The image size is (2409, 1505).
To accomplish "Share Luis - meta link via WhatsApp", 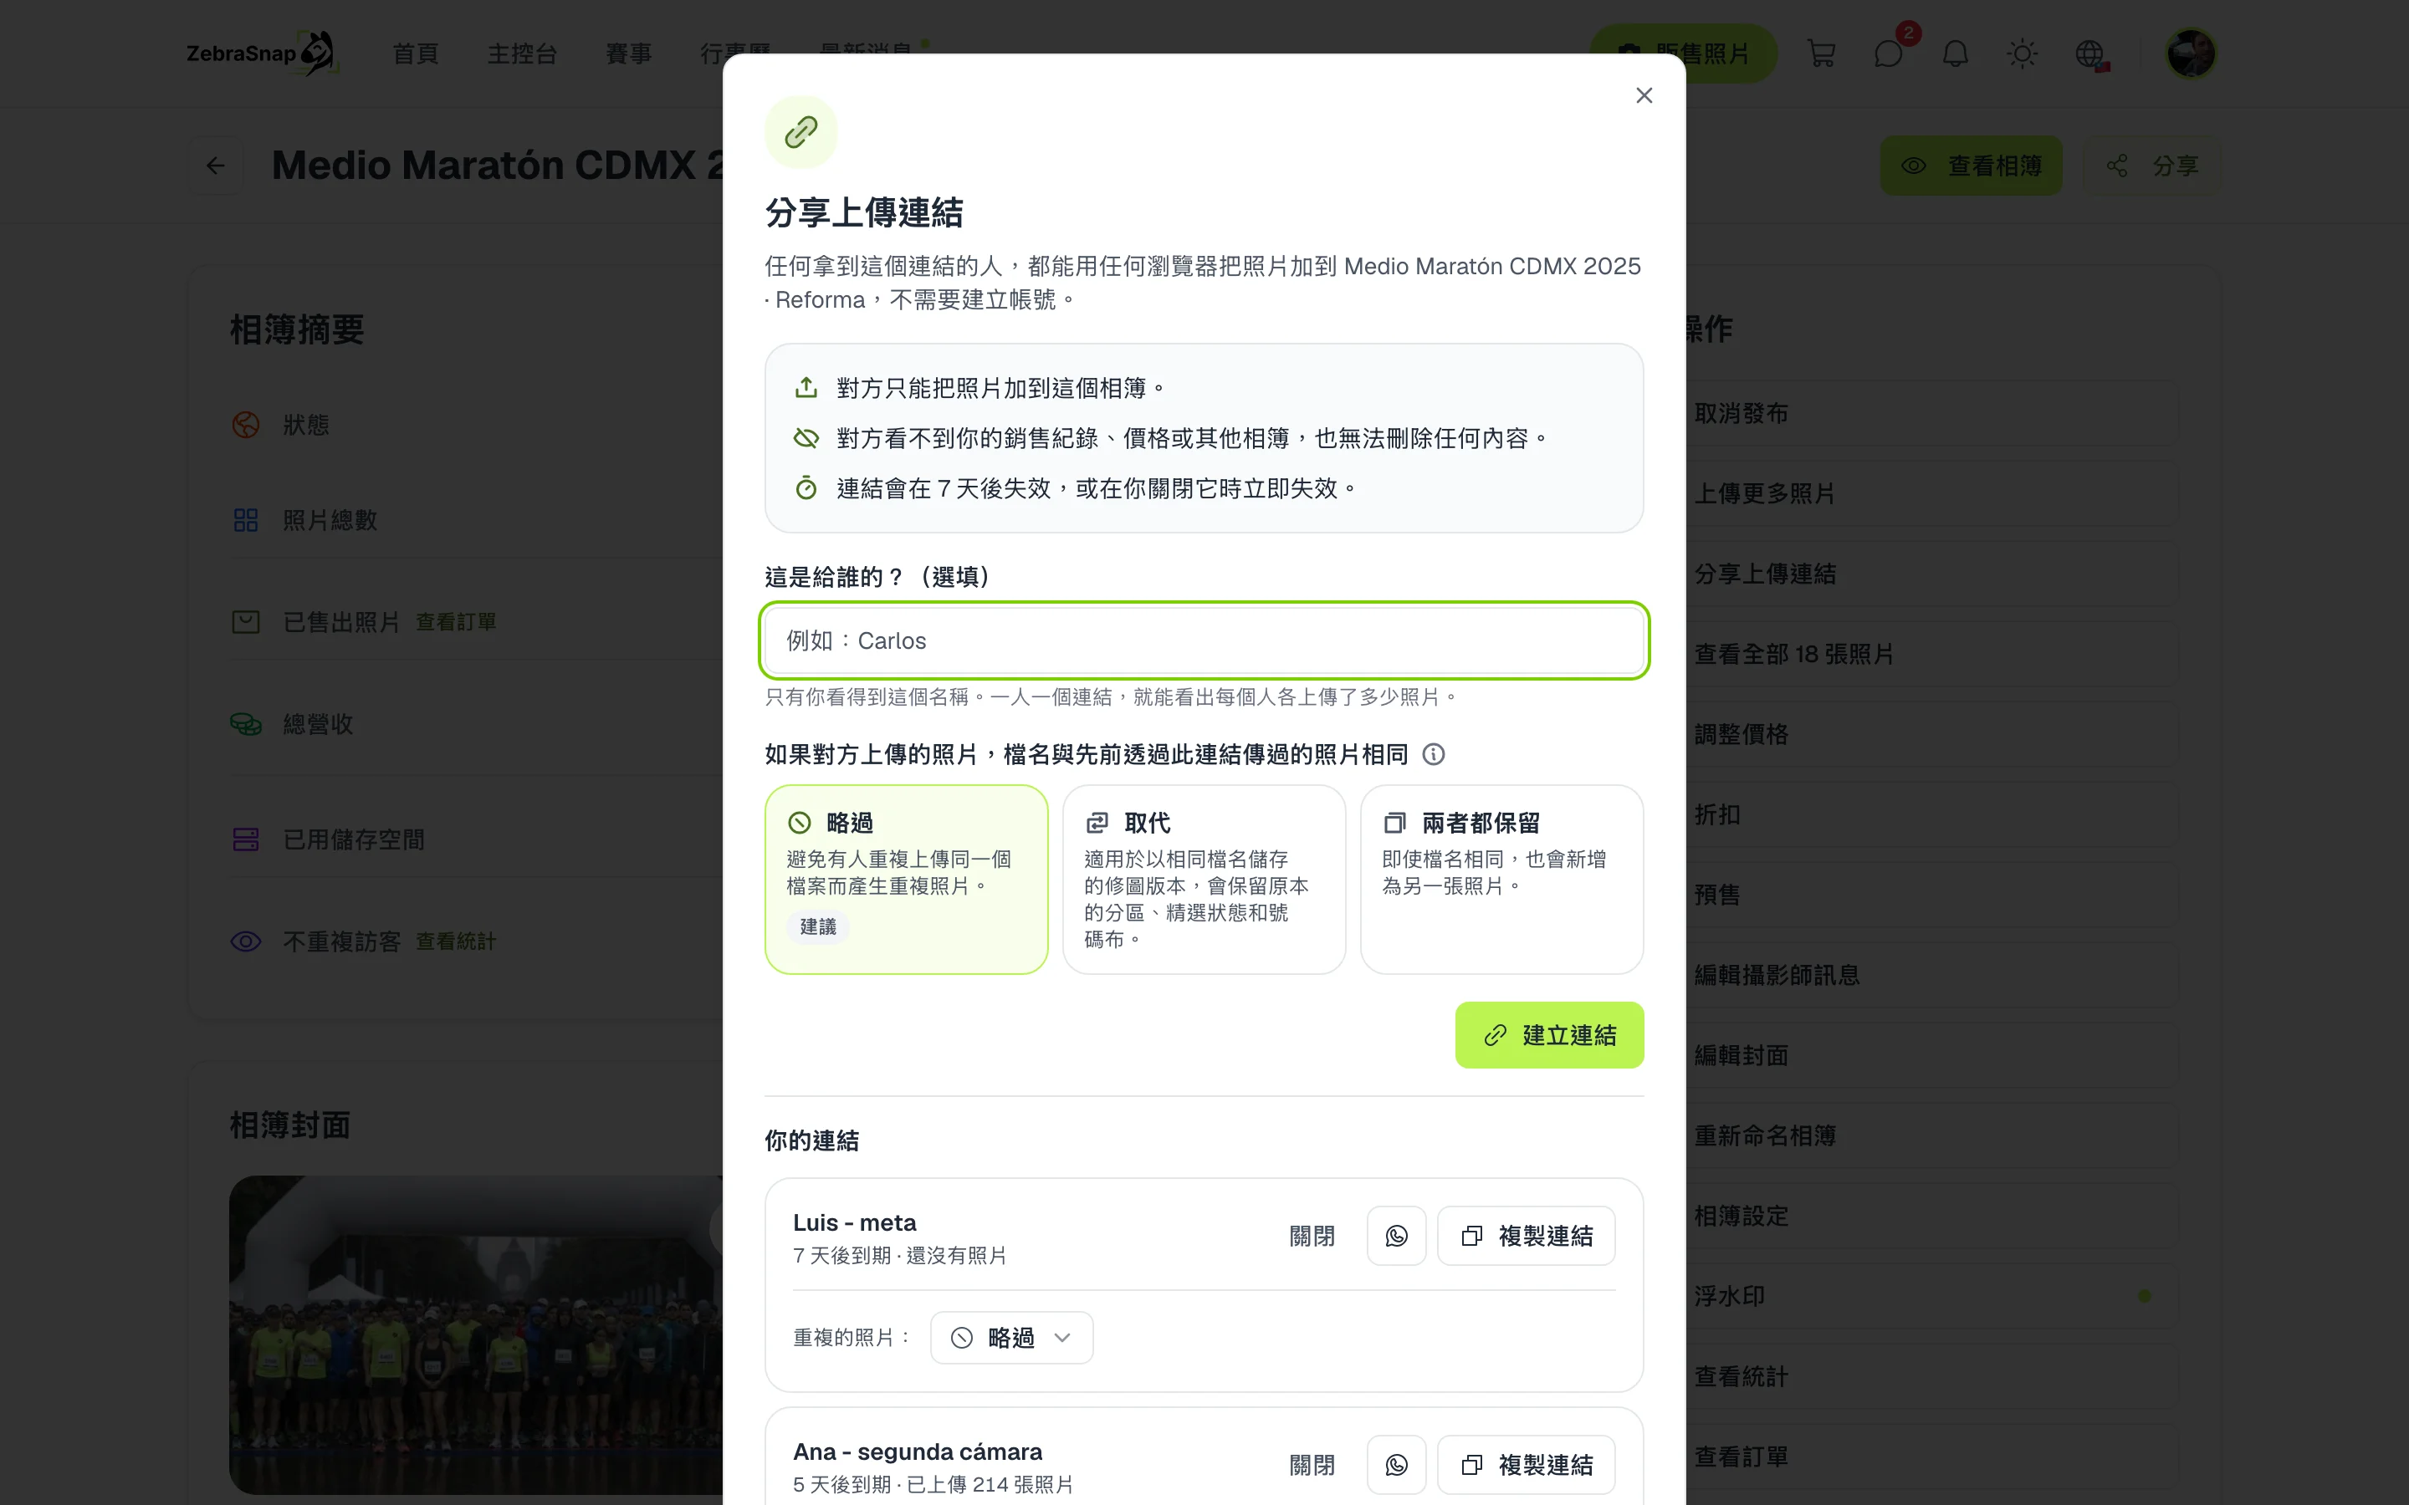I will point(1397,1235).
